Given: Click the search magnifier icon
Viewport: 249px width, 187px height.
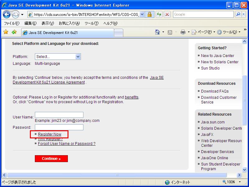Looking at the screenshot, I should tap(238, 14).
